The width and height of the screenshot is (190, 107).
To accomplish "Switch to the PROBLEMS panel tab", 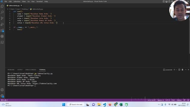I will [x=11, y=70].
